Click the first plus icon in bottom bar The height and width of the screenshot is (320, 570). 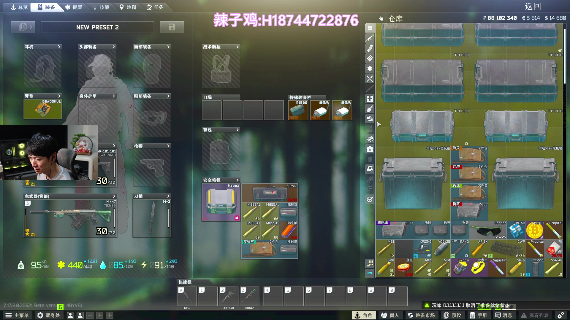(x=90, y=315)
